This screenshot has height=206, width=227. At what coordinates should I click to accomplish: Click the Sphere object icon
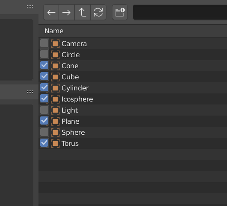(55, 133)
